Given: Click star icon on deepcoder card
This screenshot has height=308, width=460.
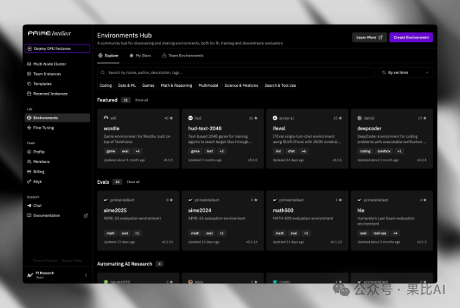Looking at the screenshot, I should click(425, 118).
